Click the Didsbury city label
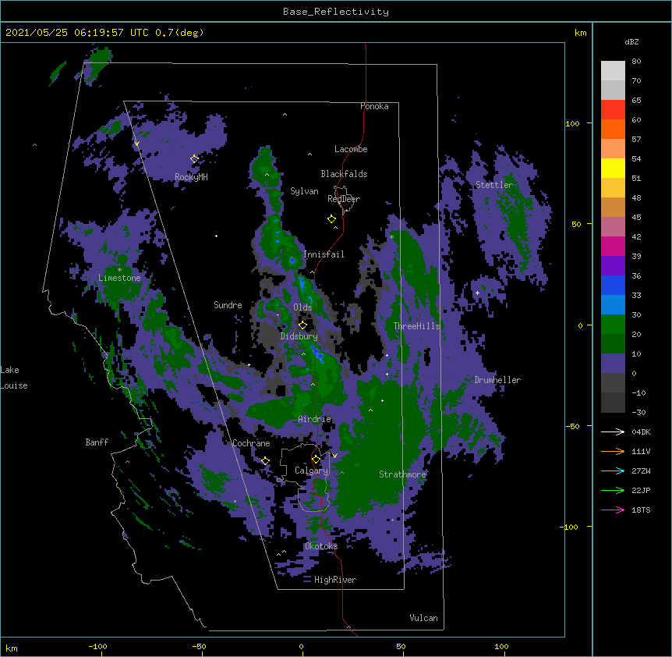 (x=299, y=336)
